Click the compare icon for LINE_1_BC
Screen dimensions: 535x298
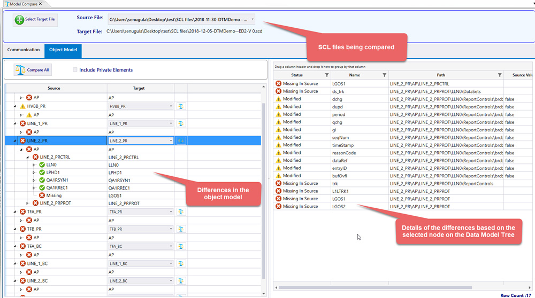click(x=180, y=264)
